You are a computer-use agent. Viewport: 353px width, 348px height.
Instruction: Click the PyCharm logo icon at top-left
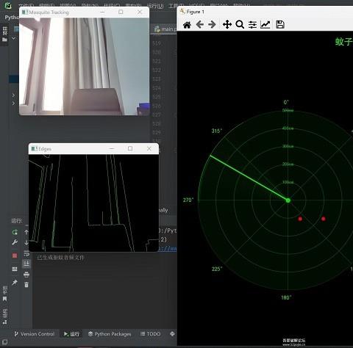tap(8, 5)
